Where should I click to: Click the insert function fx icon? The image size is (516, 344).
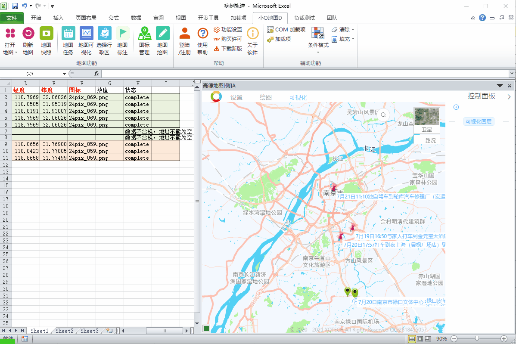point(96,74)
